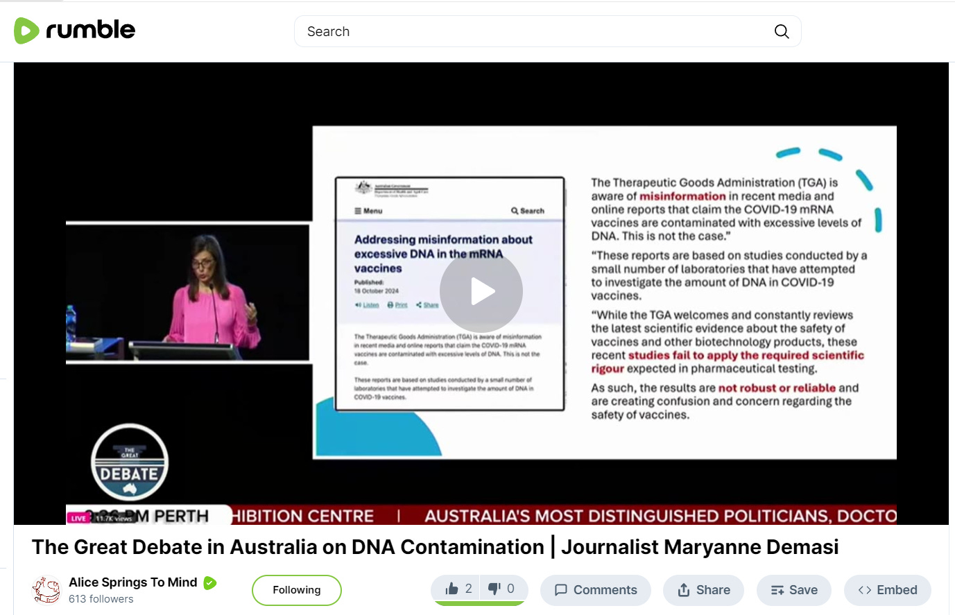955x615 pixels.
Task: Toggle the Following button
Action: 297,590
